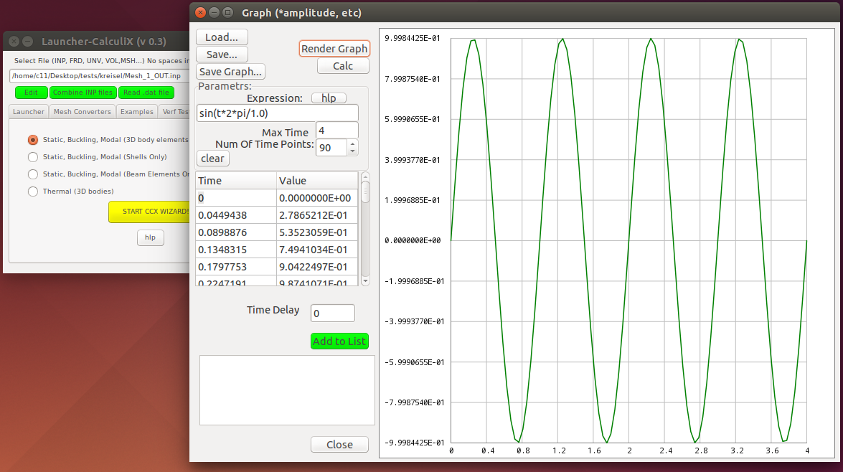Click the Calc button
This screenshot has height=472, width=843.
pyautogui.click(x=343, y=65)
